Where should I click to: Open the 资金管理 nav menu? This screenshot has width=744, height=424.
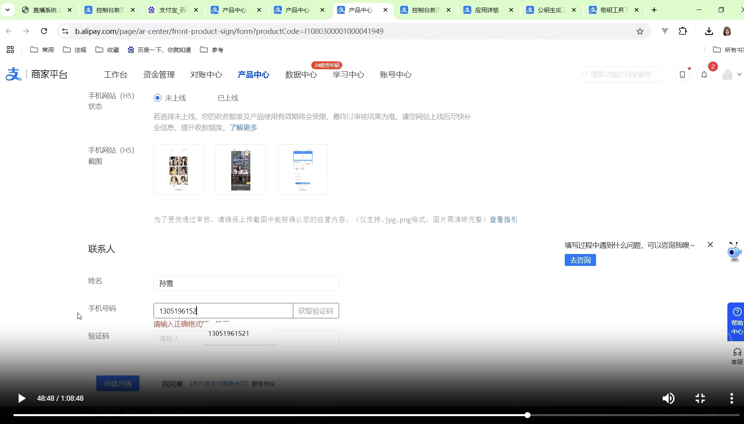point(159,75)
